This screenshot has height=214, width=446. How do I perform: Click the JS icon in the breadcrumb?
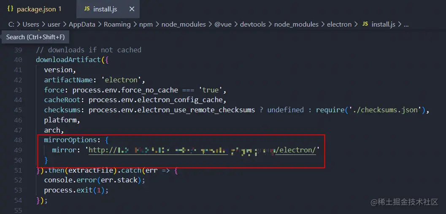point(365,24)
